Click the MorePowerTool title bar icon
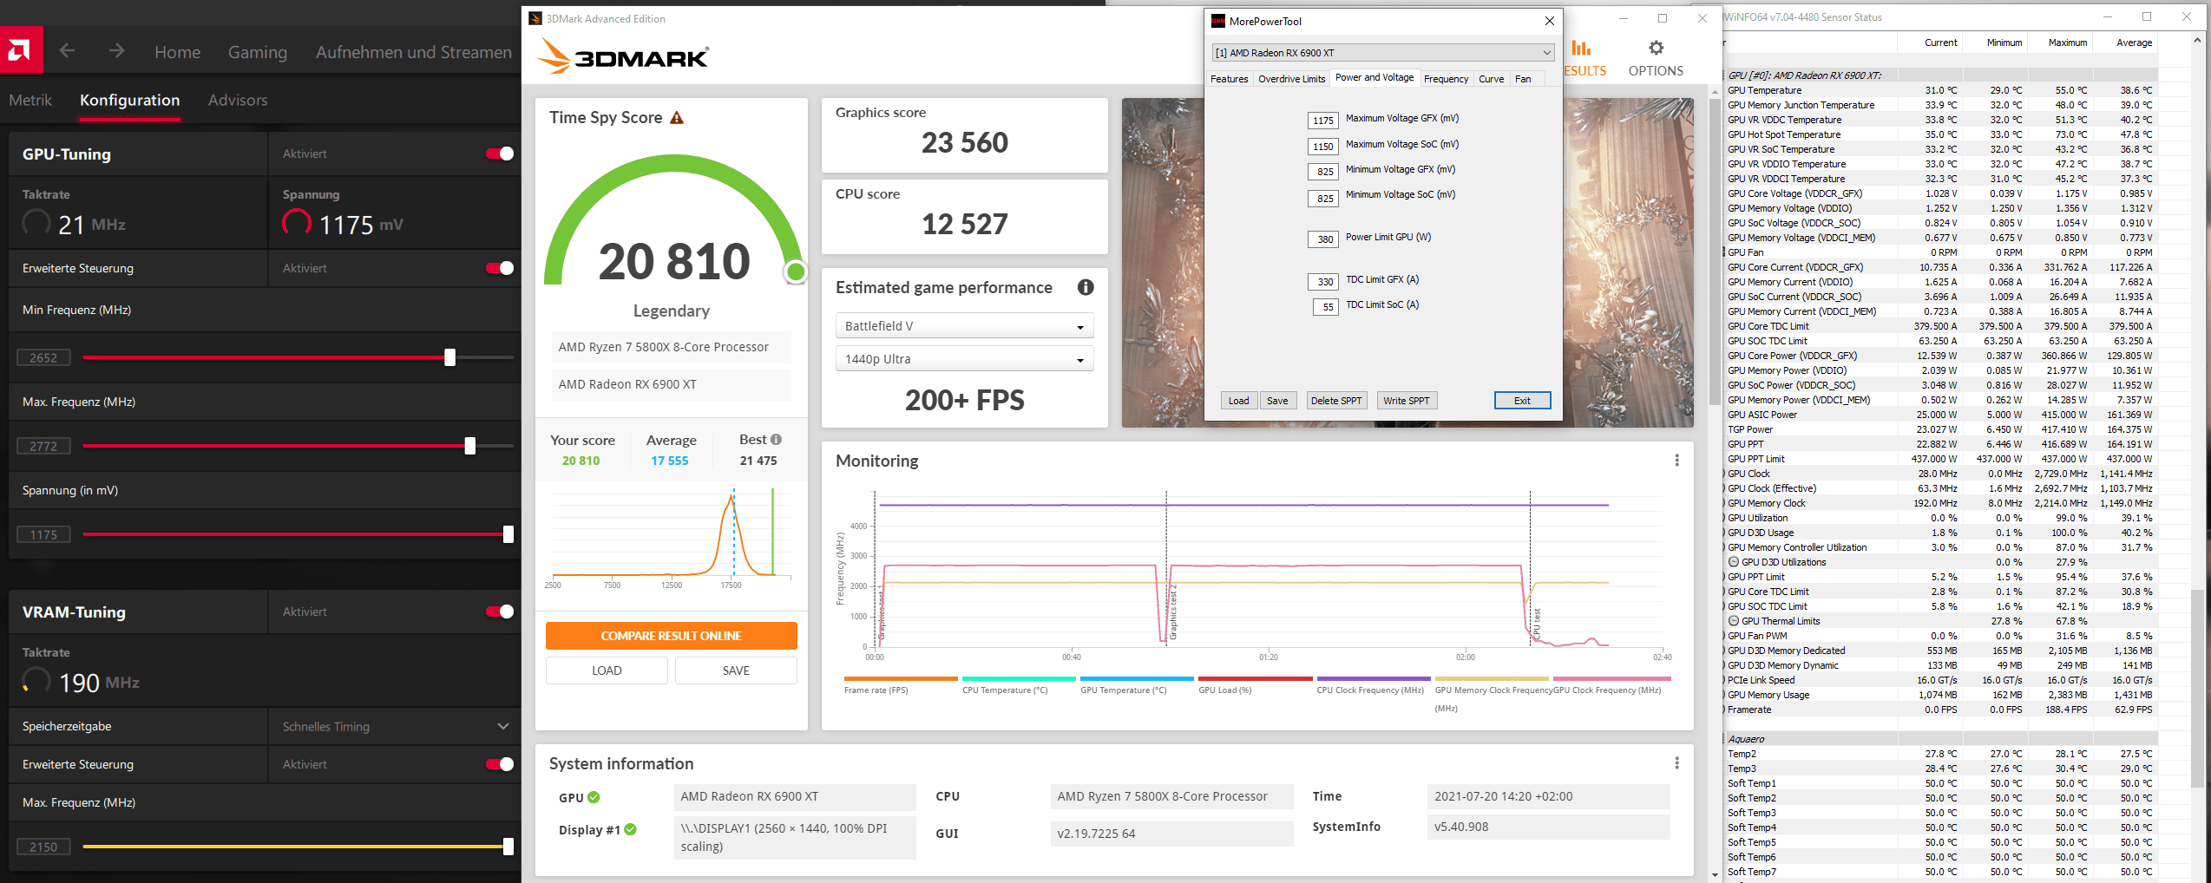The width and height of the screenshot is (2211, 883). (1217, 21)
